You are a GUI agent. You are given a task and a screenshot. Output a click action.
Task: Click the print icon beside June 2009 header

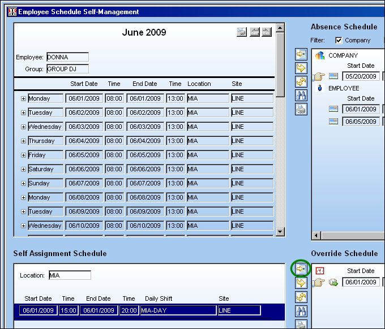coord(242,32)
